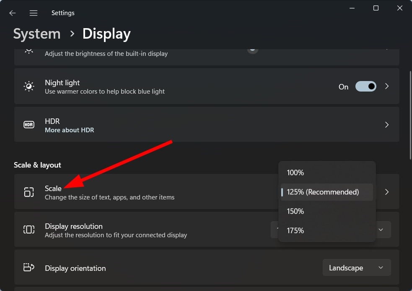Expand Night light settings chevron
The height and width of the screenshot is (291, 412).
pos(386,87)
